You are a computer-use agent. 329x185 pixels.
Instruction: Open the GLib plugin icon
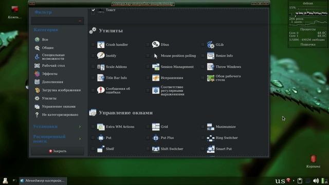pos(211,45)
